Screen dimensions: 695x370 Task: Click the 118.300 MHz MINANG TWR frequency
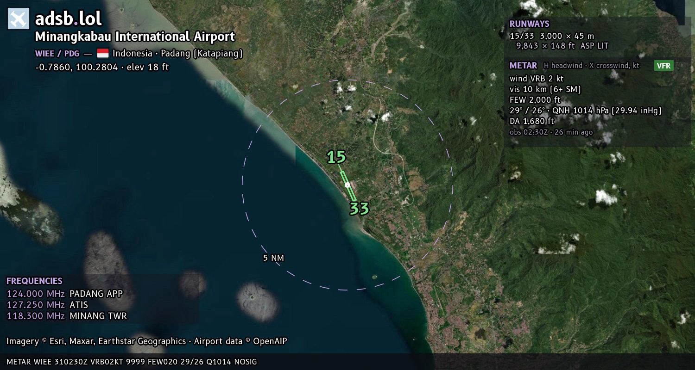[67, 316]
